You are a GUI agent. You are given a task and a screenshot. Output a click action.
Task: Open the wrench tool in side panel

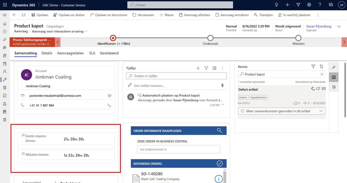click(x=334, y=67)
